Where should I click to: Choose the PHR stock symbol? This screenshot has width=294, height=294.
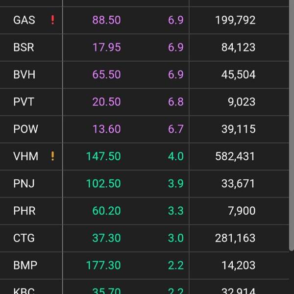coord(24,211)
